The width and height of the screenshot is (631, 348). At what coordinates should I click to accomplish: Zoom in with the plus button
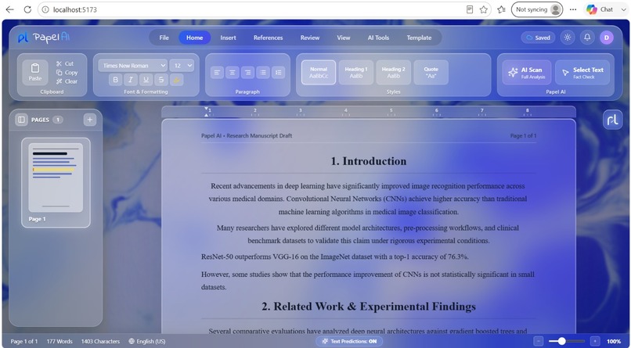(x=595, y=341)
